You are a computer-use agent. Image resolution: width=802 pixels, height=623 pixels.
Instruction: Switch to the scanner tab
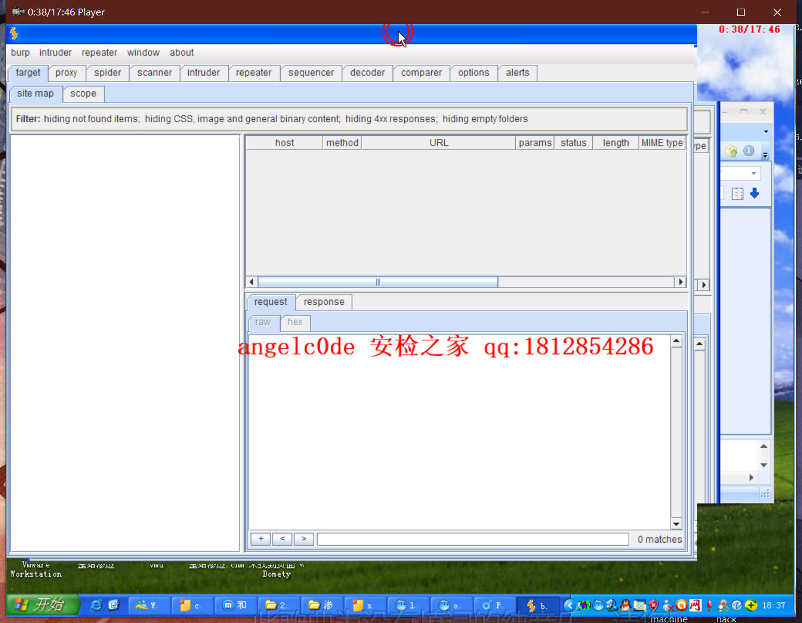coord(155,73)
